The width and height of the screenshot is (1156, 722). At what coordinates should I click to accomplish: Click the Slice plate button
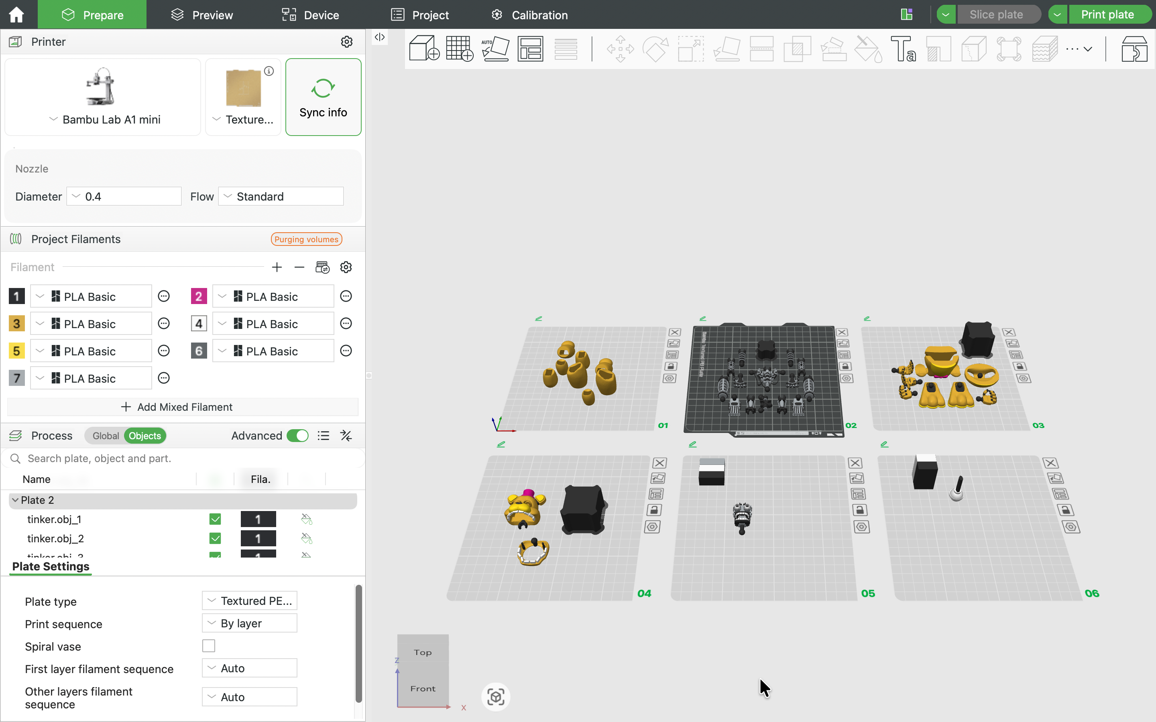pyautogui.click(x=999, y=14)
